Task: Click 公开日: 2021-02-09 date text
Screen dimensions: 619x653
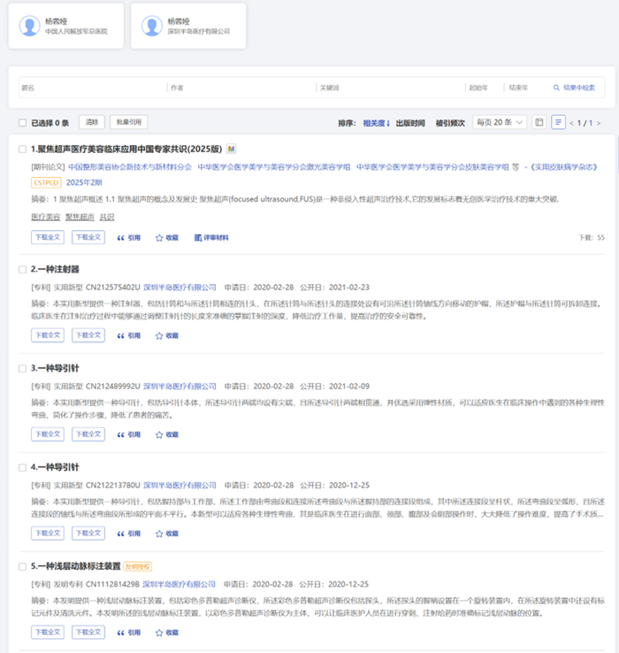Action: [334, 387]
